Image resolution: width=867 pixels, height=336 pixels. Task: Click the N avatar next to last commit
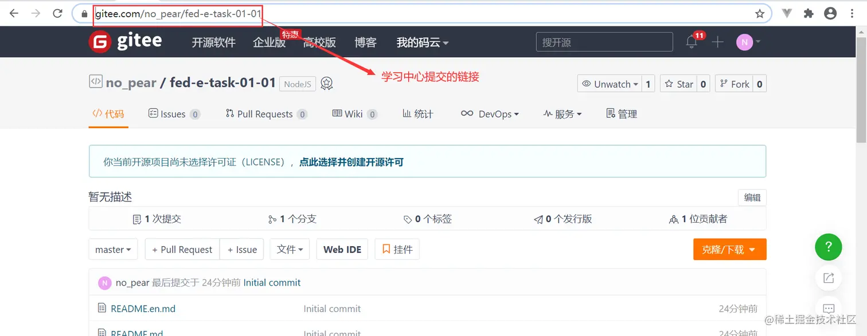click(104, 283)
